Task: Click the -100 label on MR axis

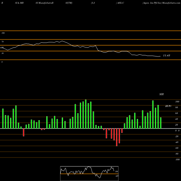Action: click(x=177, y=160)
